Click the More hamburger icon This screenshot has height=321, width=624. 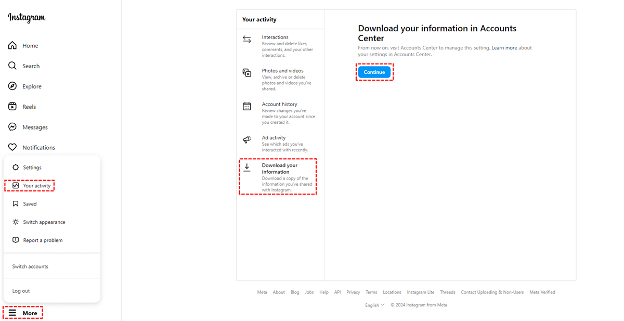pyautogui.click(x=12, y=313)
